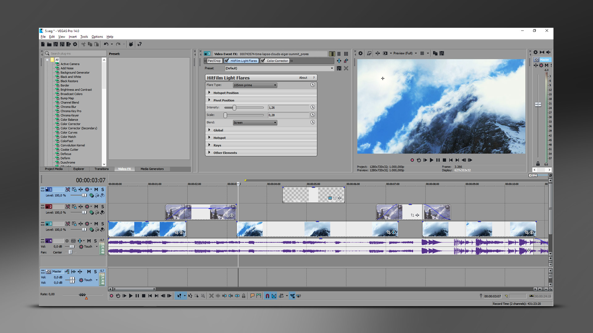Click the Intensity slider handle
This screenshot has height=333, width=593.
click(234, 107)
